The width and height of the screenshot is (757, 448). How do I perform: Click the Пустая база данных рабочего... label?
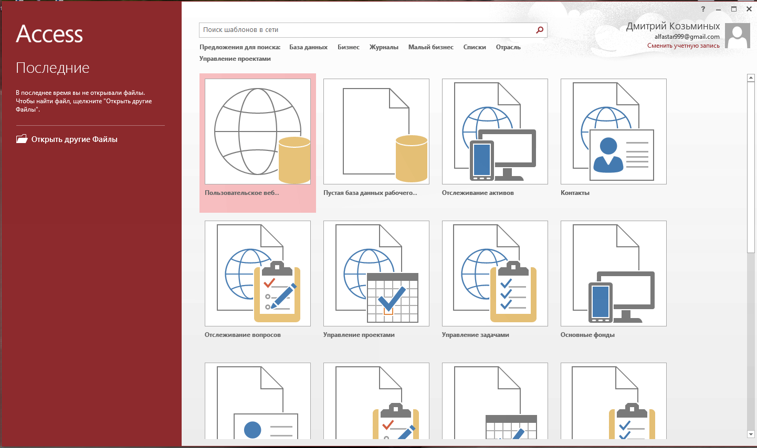click(x=370, y=193)
